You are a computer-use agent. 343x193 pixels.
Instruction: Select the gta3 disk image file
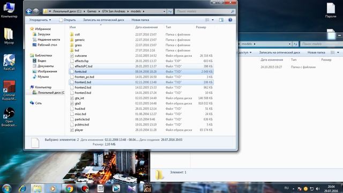coord(78,103)
